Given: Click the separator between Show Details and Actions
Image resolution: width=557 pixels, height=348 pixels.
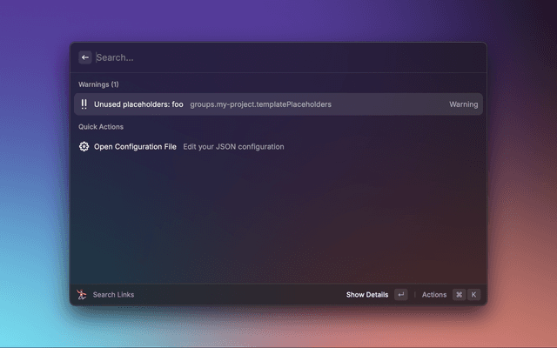Looking at the screenshot, I should [x=414, y=295].
